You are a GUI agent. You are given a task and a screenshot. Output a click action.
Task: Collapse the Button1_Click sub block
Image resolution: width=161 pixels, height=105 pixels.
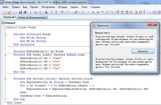[5, 79]
